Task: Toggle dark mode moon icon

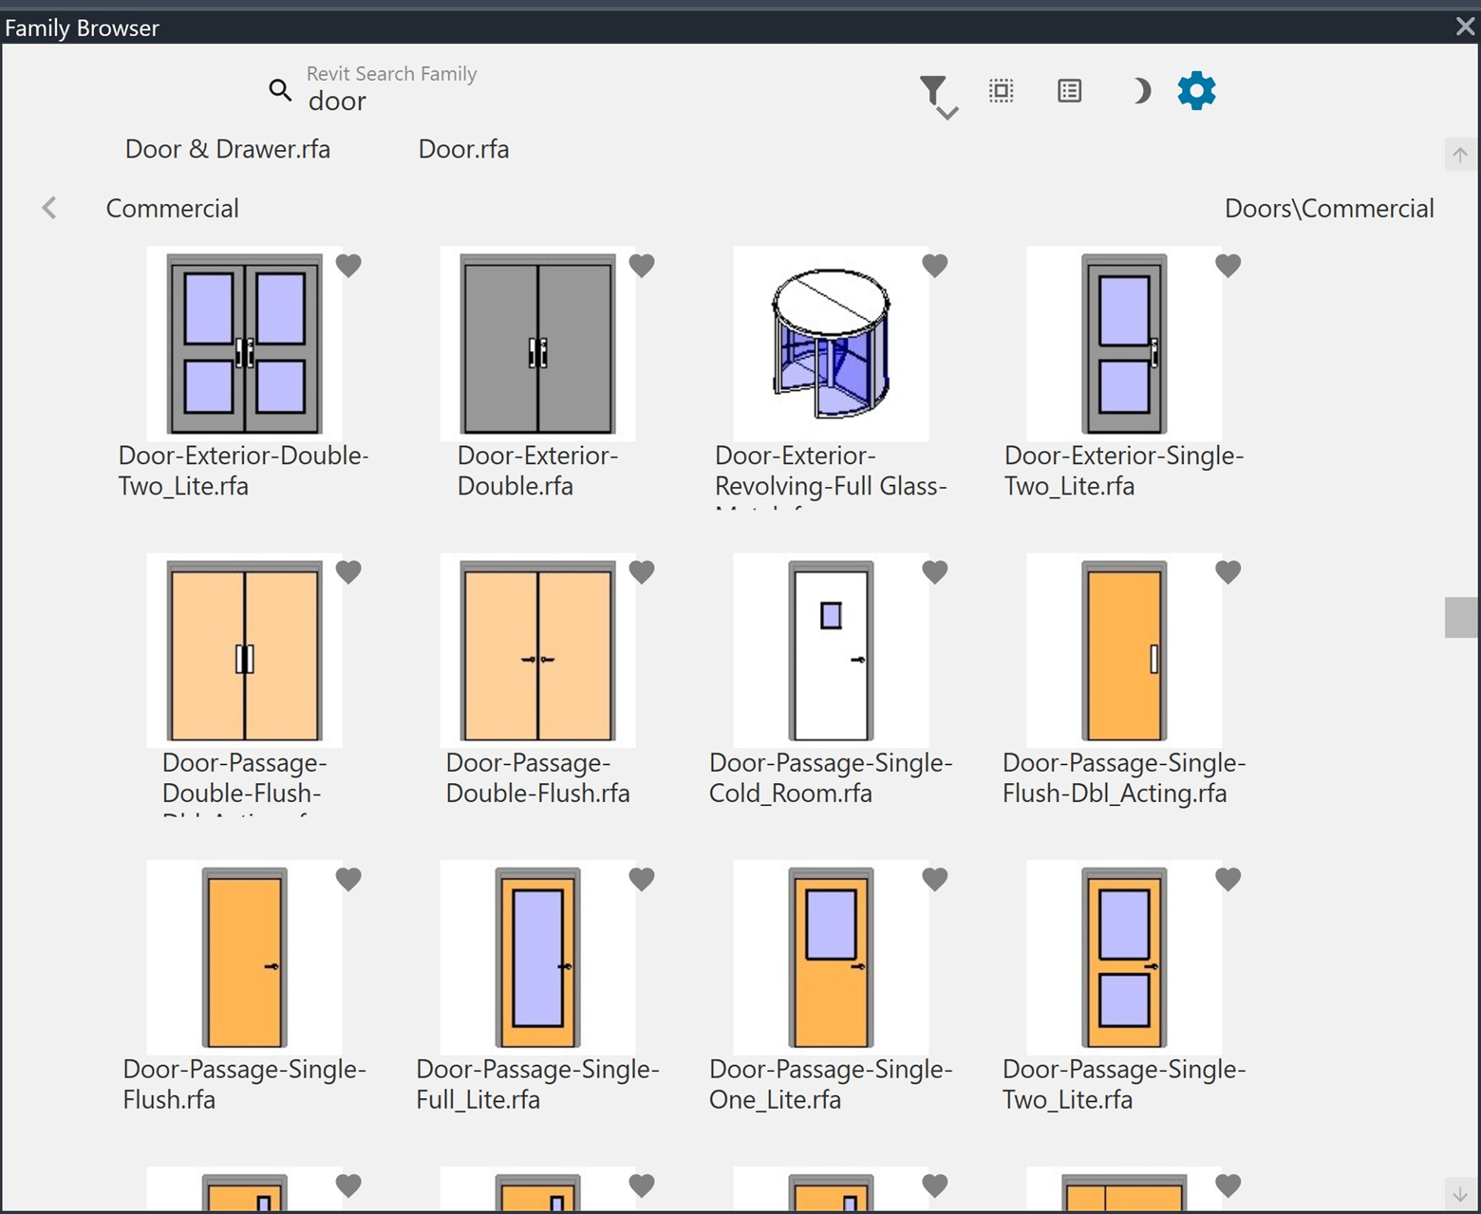Action: 1141,91
